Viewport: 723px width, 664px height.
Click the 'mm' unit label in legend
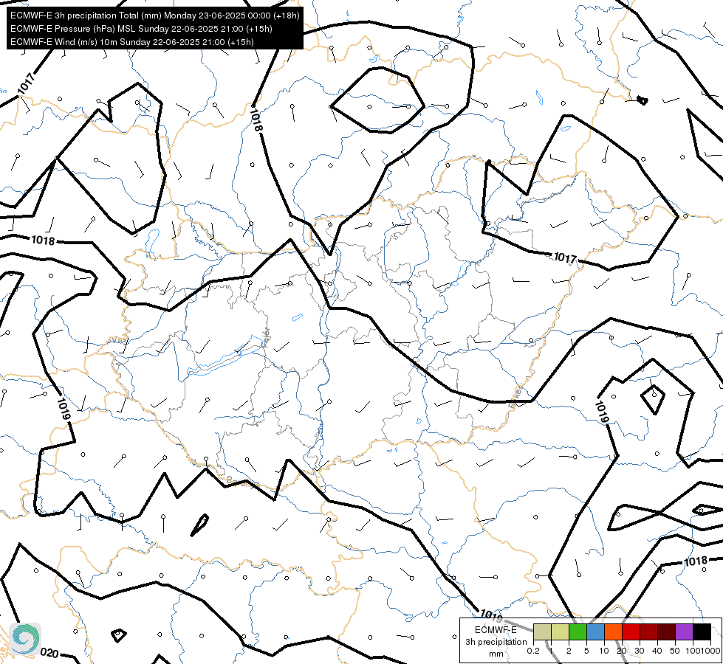click(496, 654)
